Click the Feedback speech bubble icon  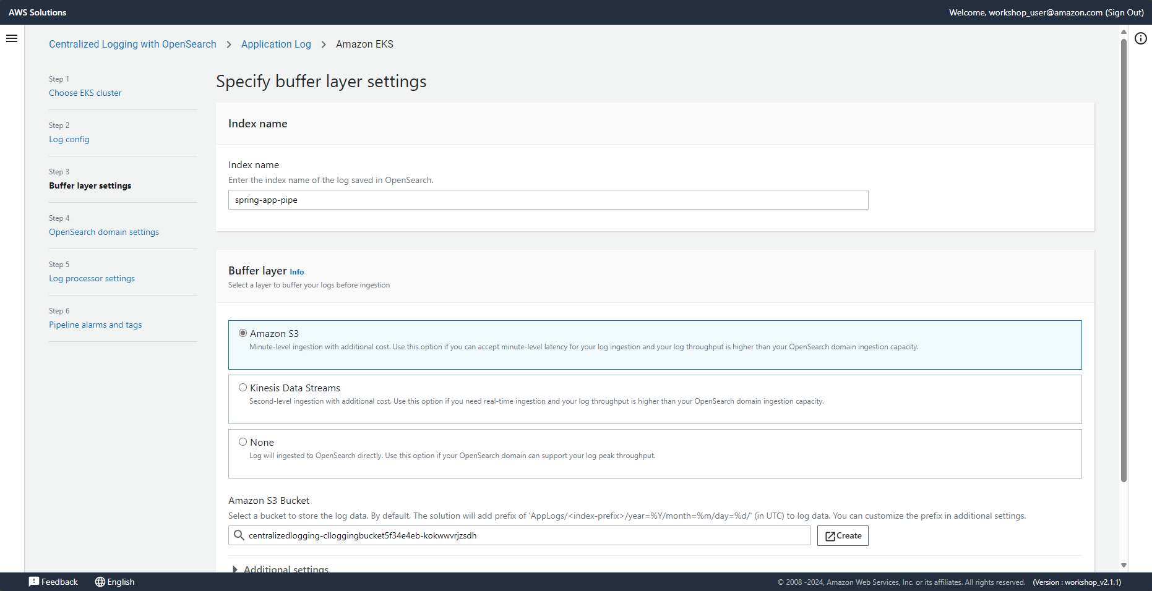[34, 582]
